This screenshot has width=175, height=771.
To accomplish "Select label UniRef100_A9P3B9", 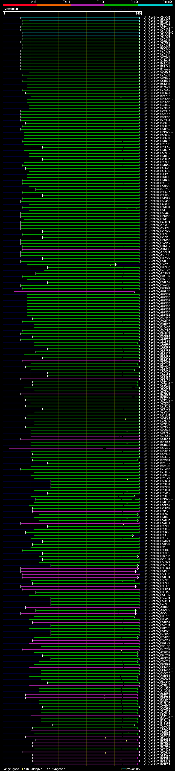I will pos(157,295).
